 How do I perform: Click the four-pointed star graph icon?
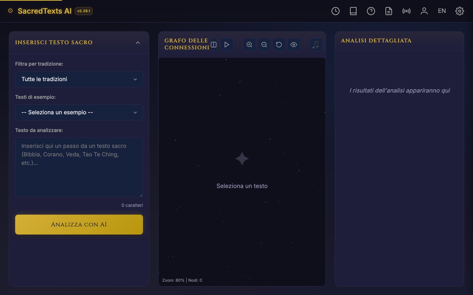click(x=242, y=159)
